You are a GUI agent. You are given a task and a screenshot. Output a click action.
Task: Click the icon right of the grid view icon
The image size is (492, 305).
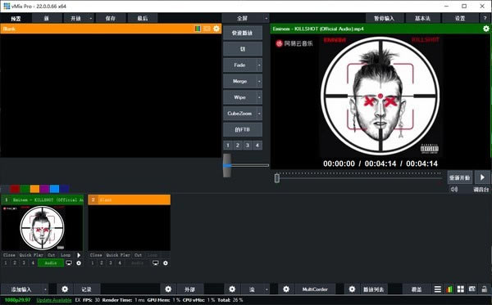(x=472, y=289)
